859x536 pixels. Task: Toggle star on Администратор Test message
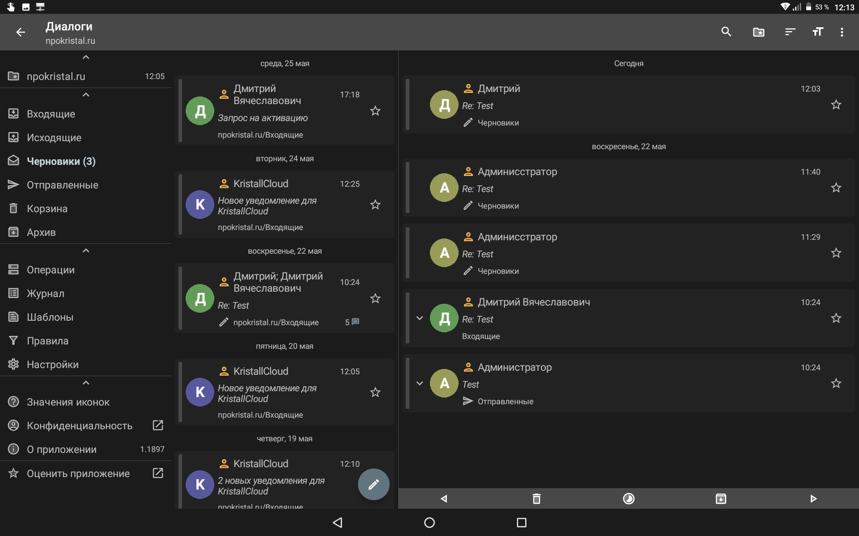[x=836, y=383]
